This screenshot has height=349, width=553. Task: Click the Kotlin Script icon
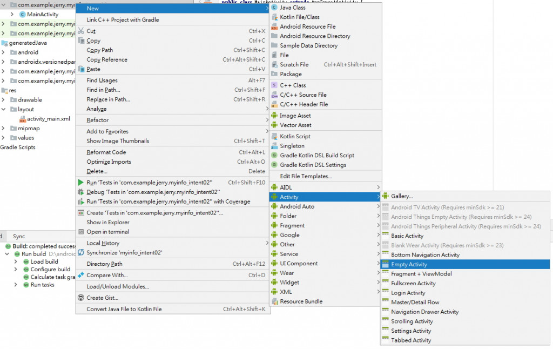pos(274,136)
